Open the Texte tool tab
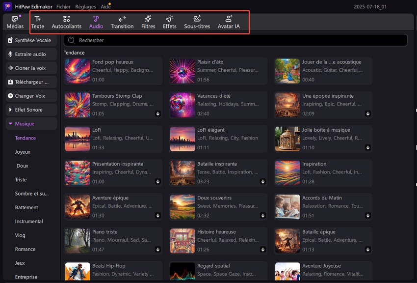 [38, 22]
